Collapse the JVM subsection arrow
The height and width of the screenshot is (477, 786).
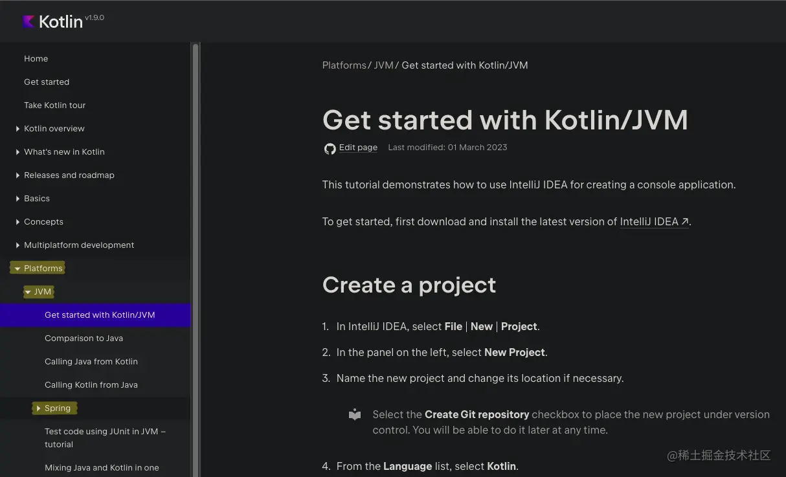tap(28, 292)
